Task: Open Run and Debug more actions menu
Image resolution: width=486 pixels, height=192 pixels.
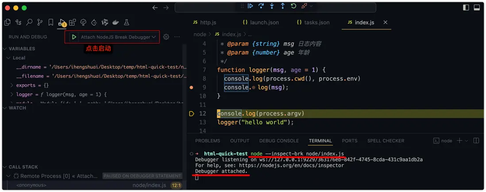Action: pyautogui.click(x=177, y=37)
